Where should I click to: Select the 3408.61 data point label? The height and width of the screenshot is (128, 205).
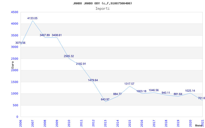coord(57,35)
